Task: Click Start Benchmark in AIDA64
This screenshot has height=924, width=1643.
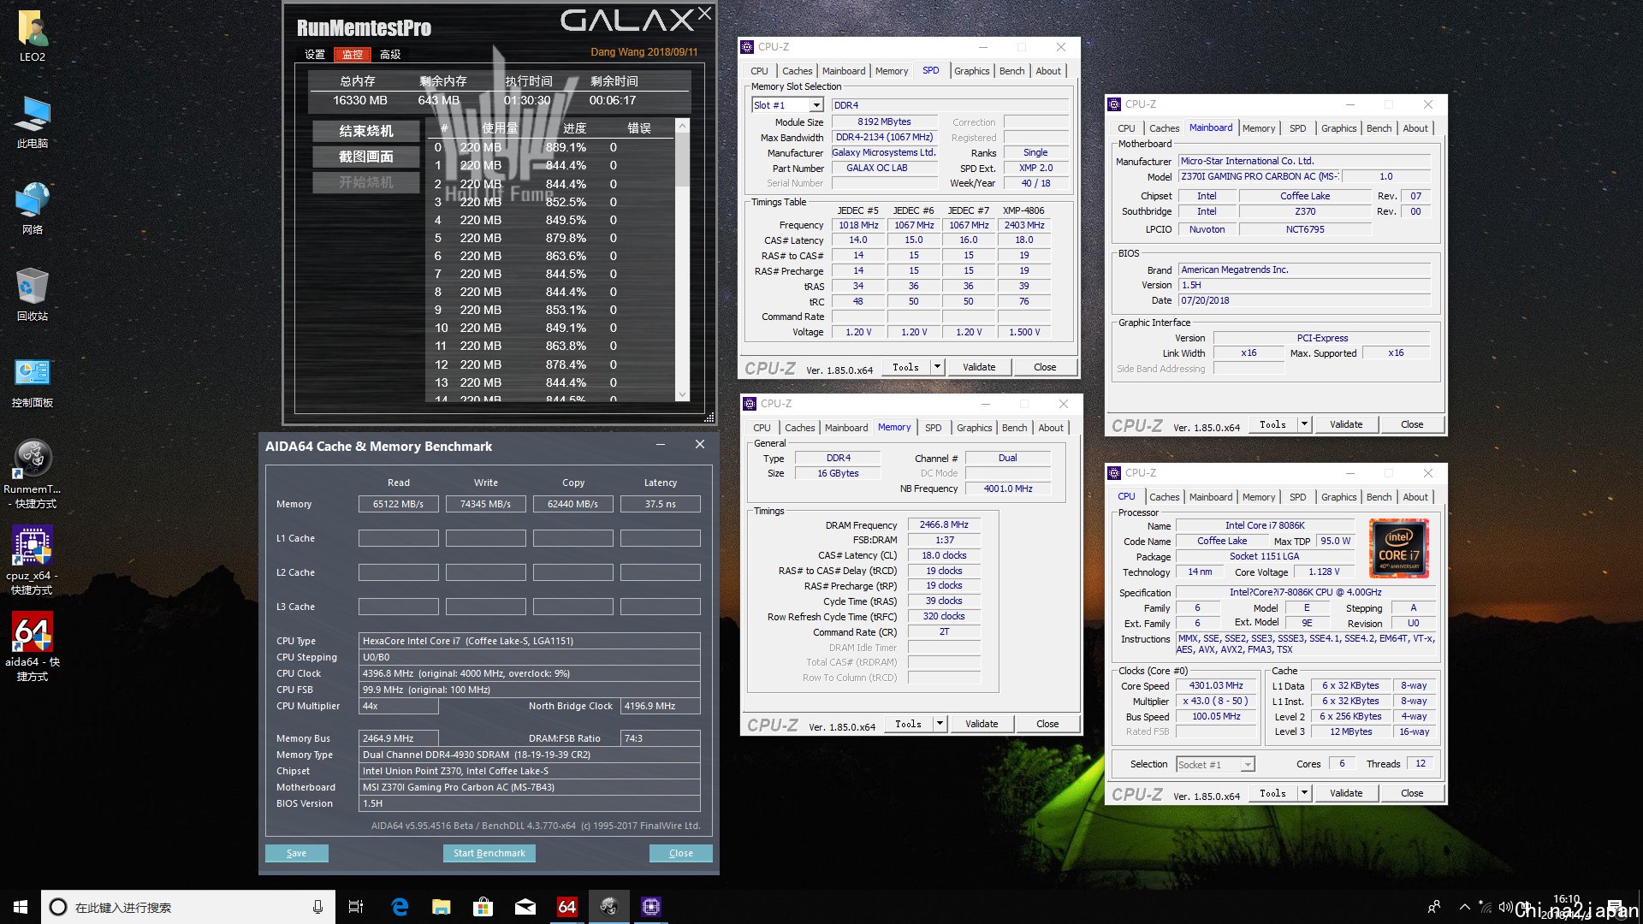Action: (x=489, y=853)
